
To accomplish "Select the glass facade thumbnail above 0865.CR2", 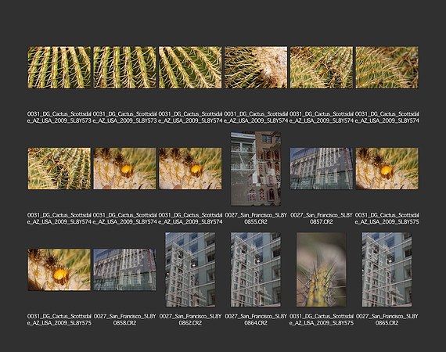I will click(x=387, y=270).
